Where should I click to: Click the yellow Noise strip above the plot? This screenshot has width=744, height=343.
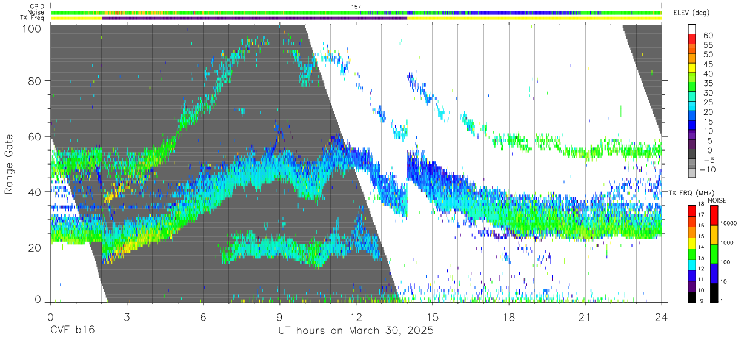tap(356, 12)
